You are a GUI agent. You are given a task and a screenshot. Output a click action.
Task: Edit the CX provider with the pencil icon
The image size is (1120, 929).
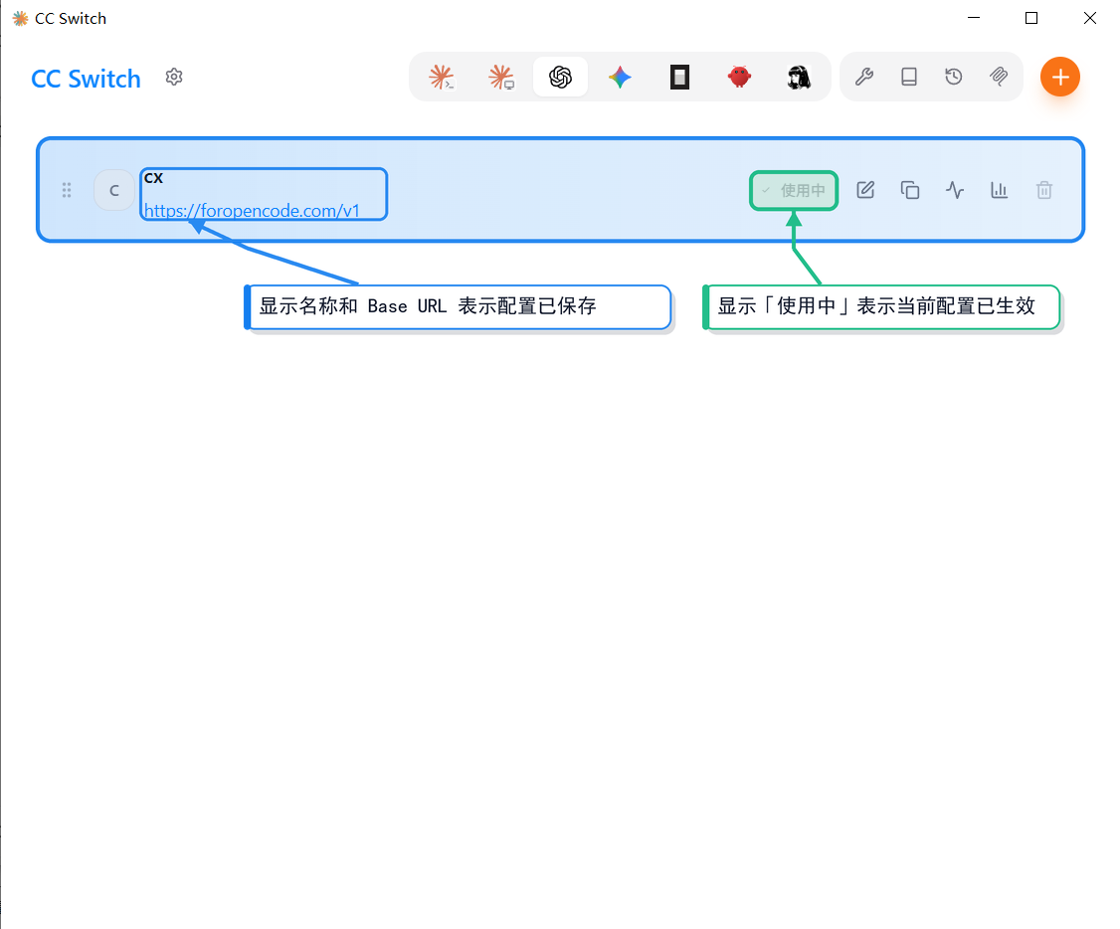click(x=865, y=190)
